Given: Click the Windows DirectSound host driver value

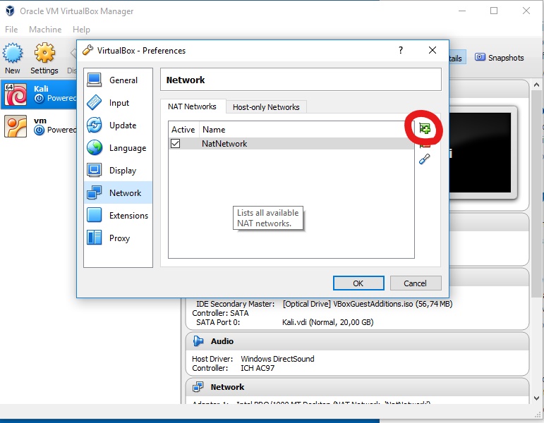Looking at the screenshot, I should coord(277,359).
